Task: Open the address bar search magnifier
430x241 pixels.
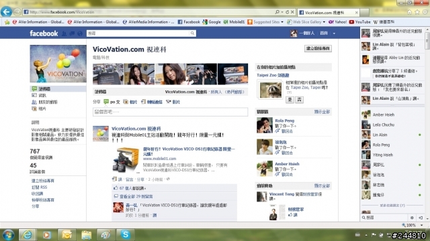Action: click(x=277, y=12)
